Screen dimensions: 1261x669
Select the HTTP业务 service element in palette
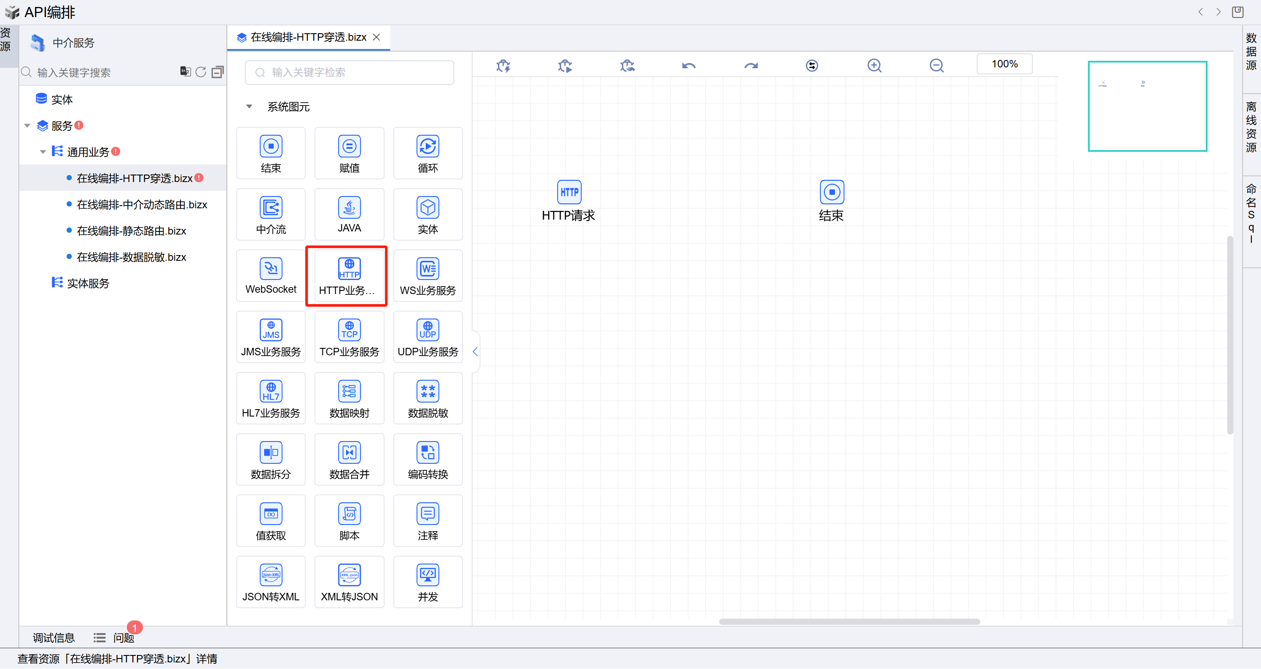tap(349, 276)
